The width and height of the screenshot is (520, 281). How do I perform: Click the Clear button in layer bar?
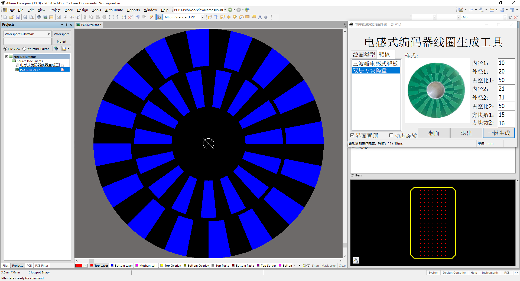tap(342, 266)
